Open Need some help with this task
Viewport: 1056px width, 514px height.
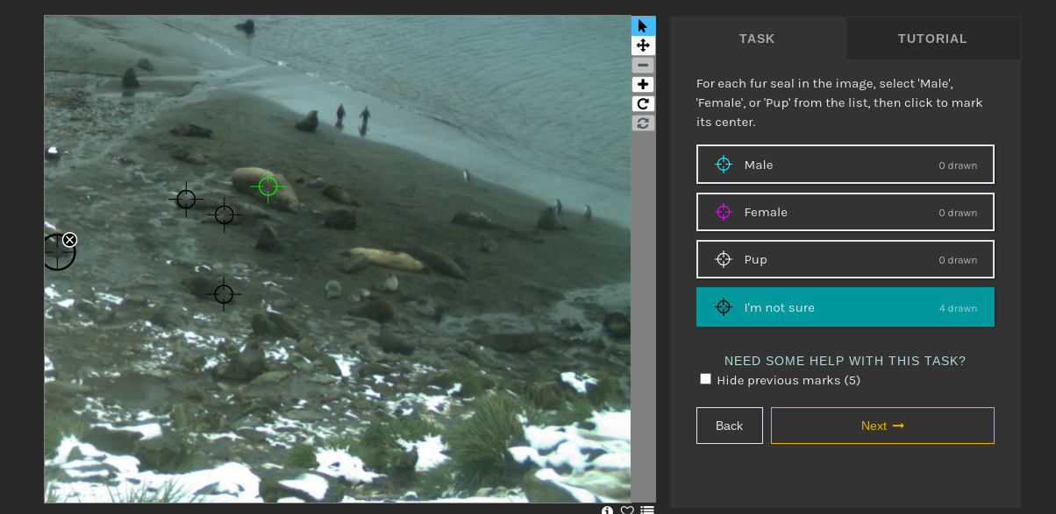(x=845, y=361)
